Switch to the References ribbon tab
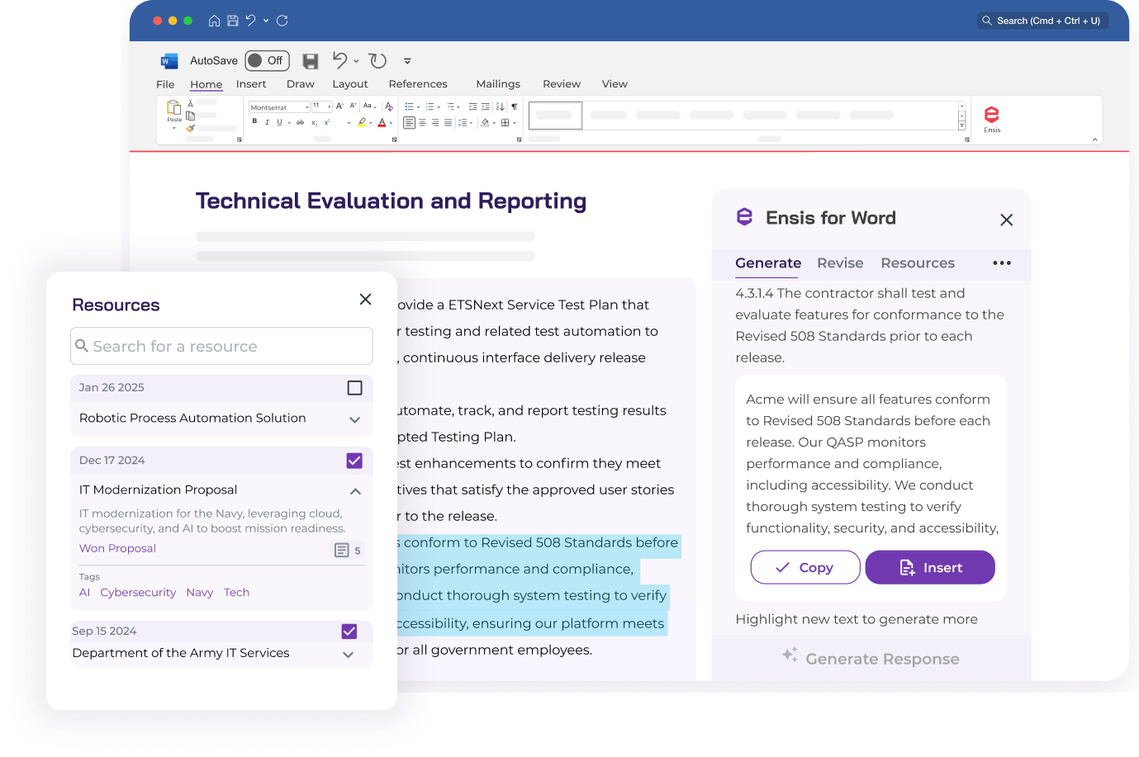 (x=418, y=84)
